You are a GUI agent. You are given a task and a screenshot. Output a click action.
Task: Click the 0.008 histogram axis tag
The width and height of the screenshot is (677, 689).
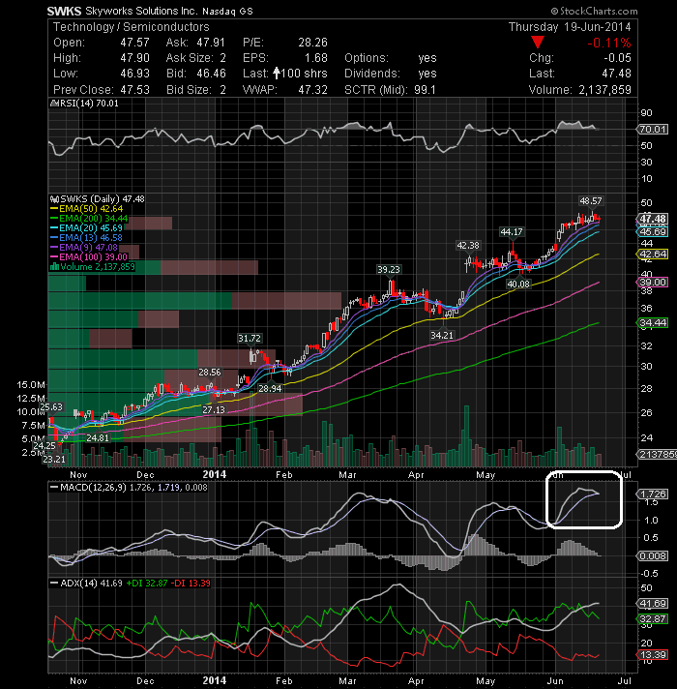[x=653, y=555]
